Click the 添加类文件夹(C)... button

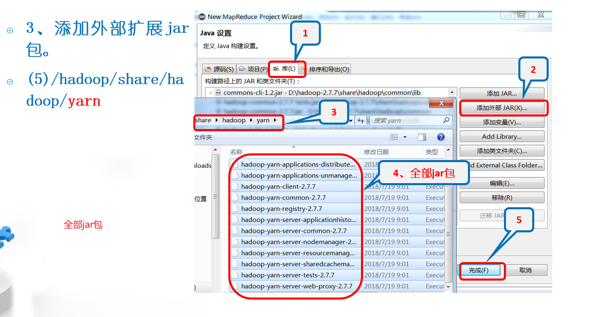[x=502, y=151]
